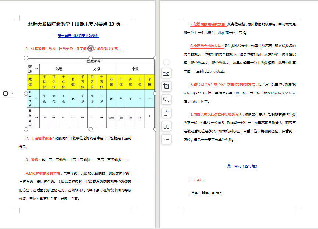318x229 pixels.
Task: Click red heading '5.亿以内数的写数方法：'
Action: 208,24
